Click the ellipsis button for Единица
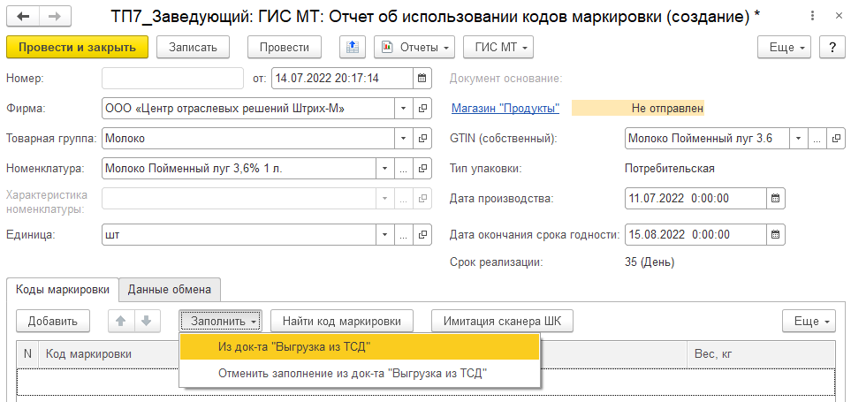The width and height of the screenshot is (851, 402). point(403,235)
